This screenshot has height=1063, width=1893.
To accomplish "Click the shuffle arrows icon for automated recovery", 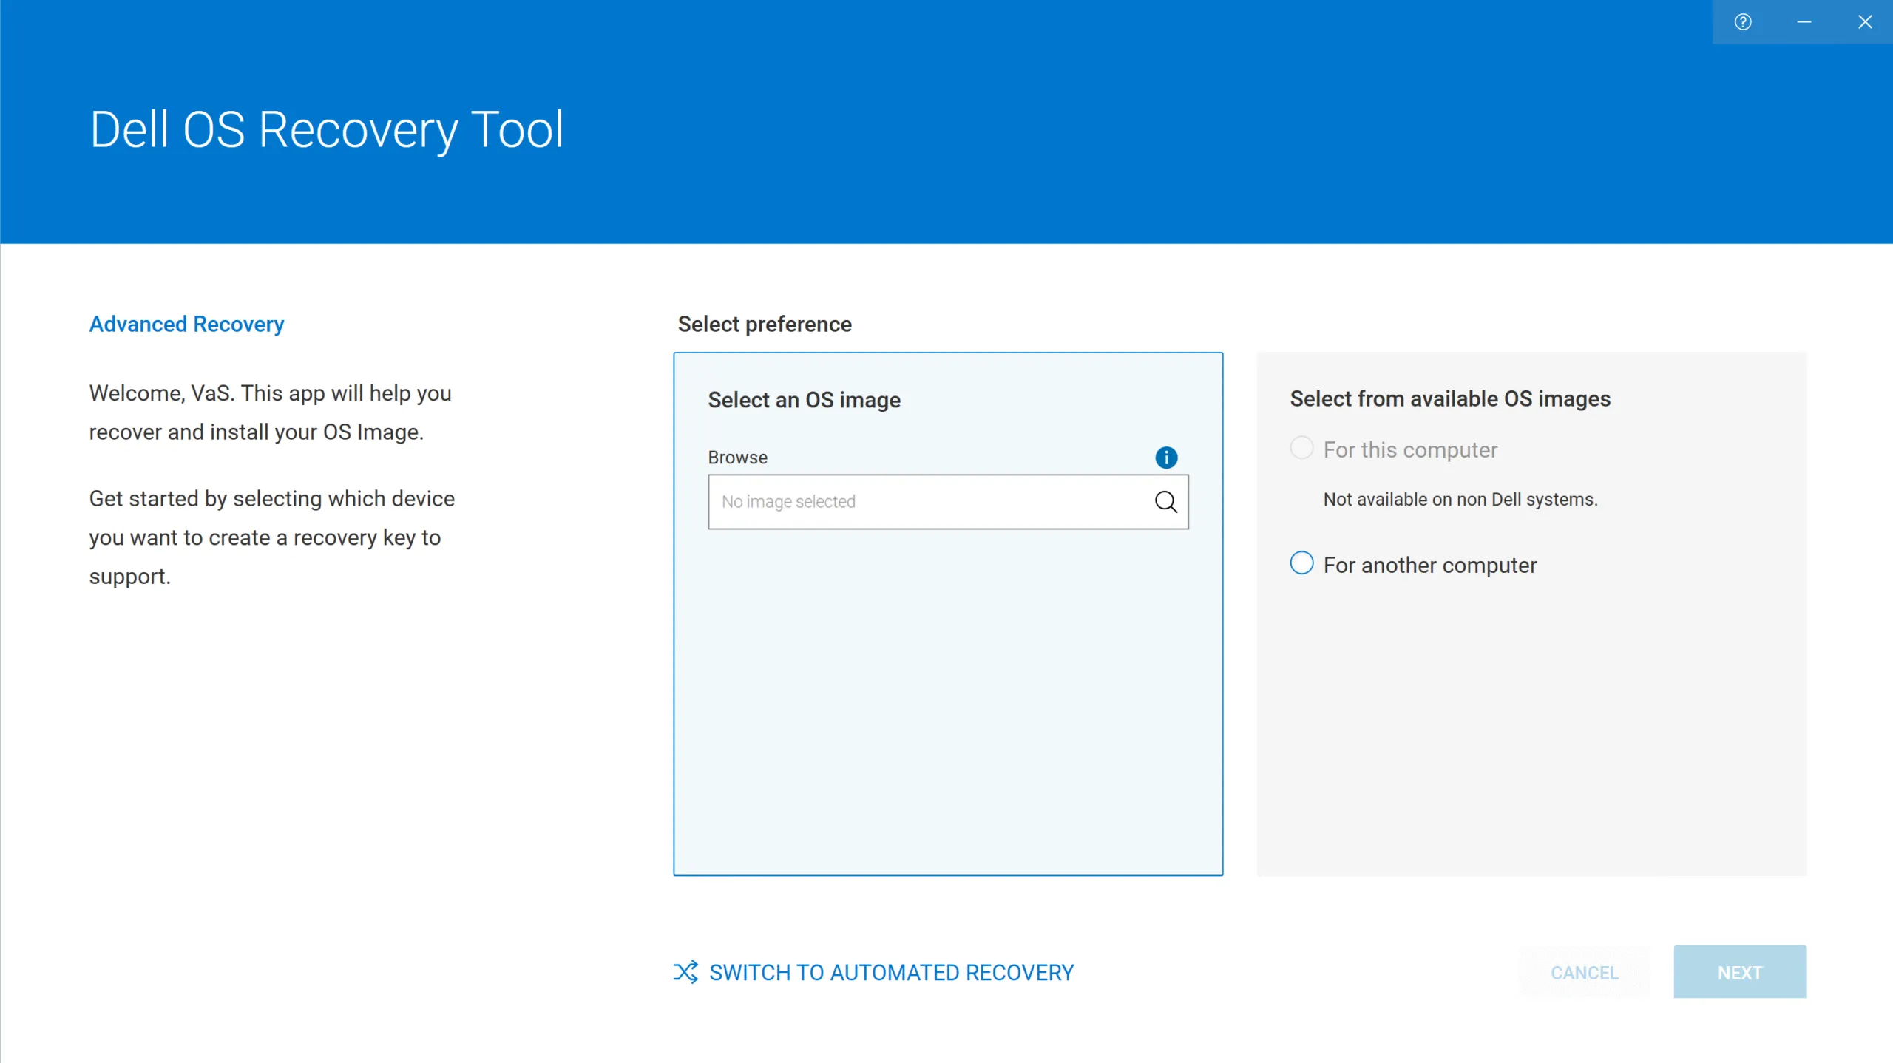I will 685,972.
